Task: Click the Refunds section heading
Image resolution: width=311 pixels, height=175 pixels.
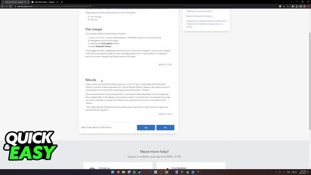Action: click(91, 80)
